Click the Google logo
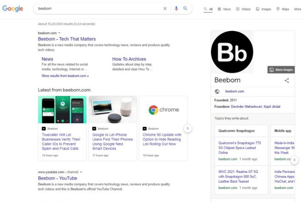The height and width of the screenshot is (202, 303). (13, 8)
